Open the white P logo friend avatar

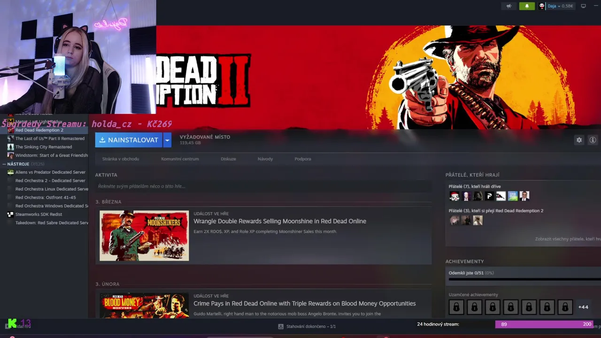click(489, 196)
